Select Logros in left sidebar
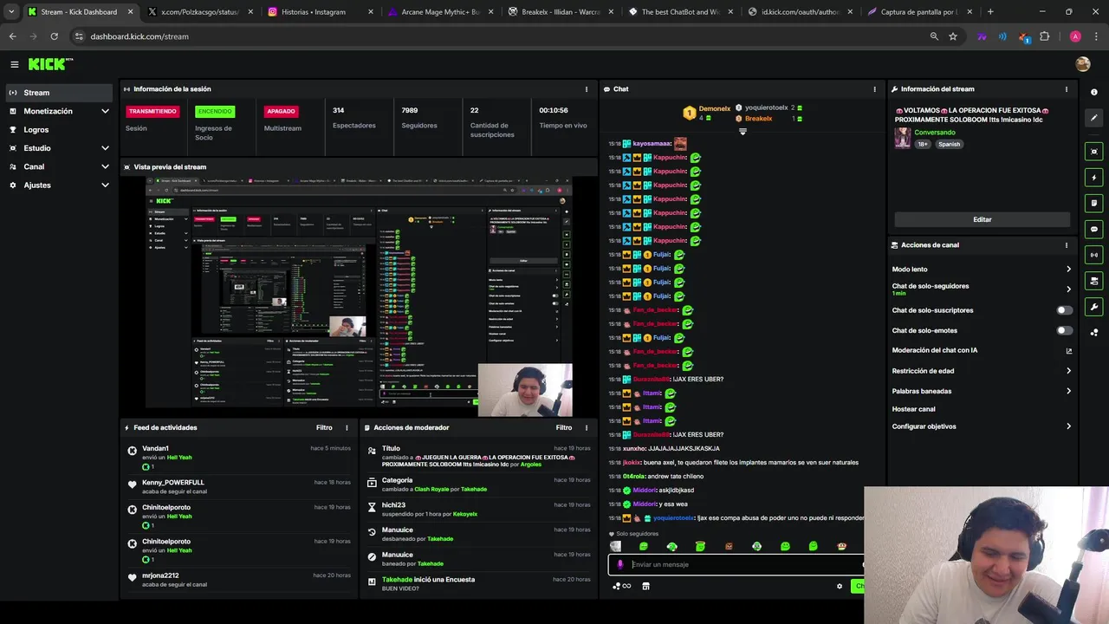This screenshot has width=1109, height=624. pos(59,130)
